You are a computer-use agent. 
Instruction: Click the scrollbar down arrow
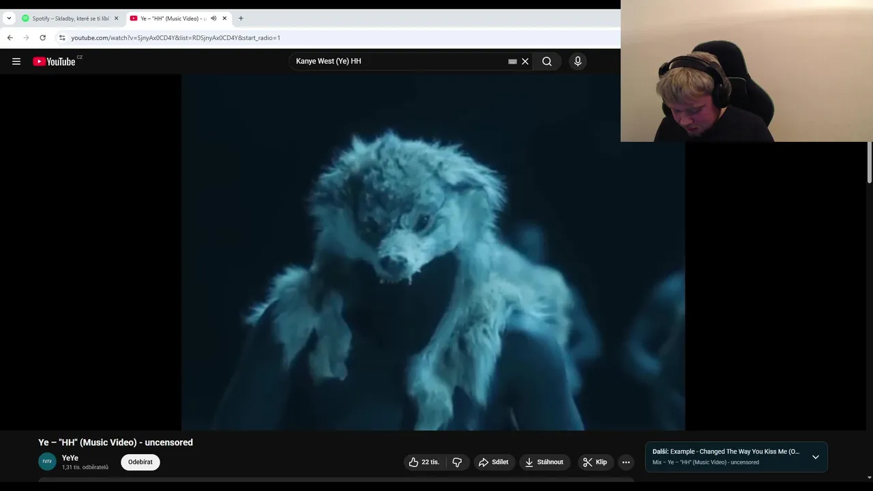click(x=870, y=478)
